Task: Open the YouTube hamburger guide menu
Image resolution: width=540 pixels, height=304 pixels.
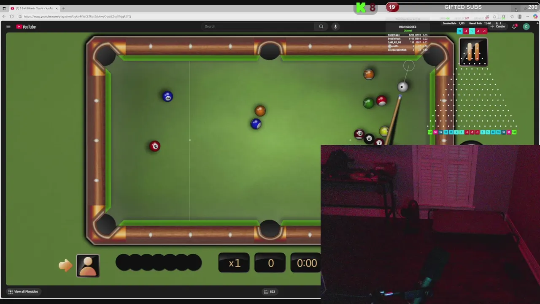Action: click(8, 27)
